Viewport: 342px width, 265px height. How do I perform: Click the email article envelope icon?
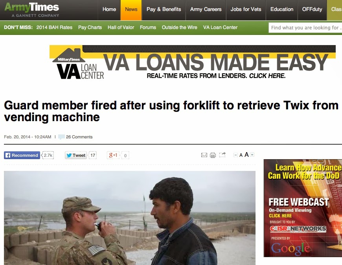click(204, 155)
